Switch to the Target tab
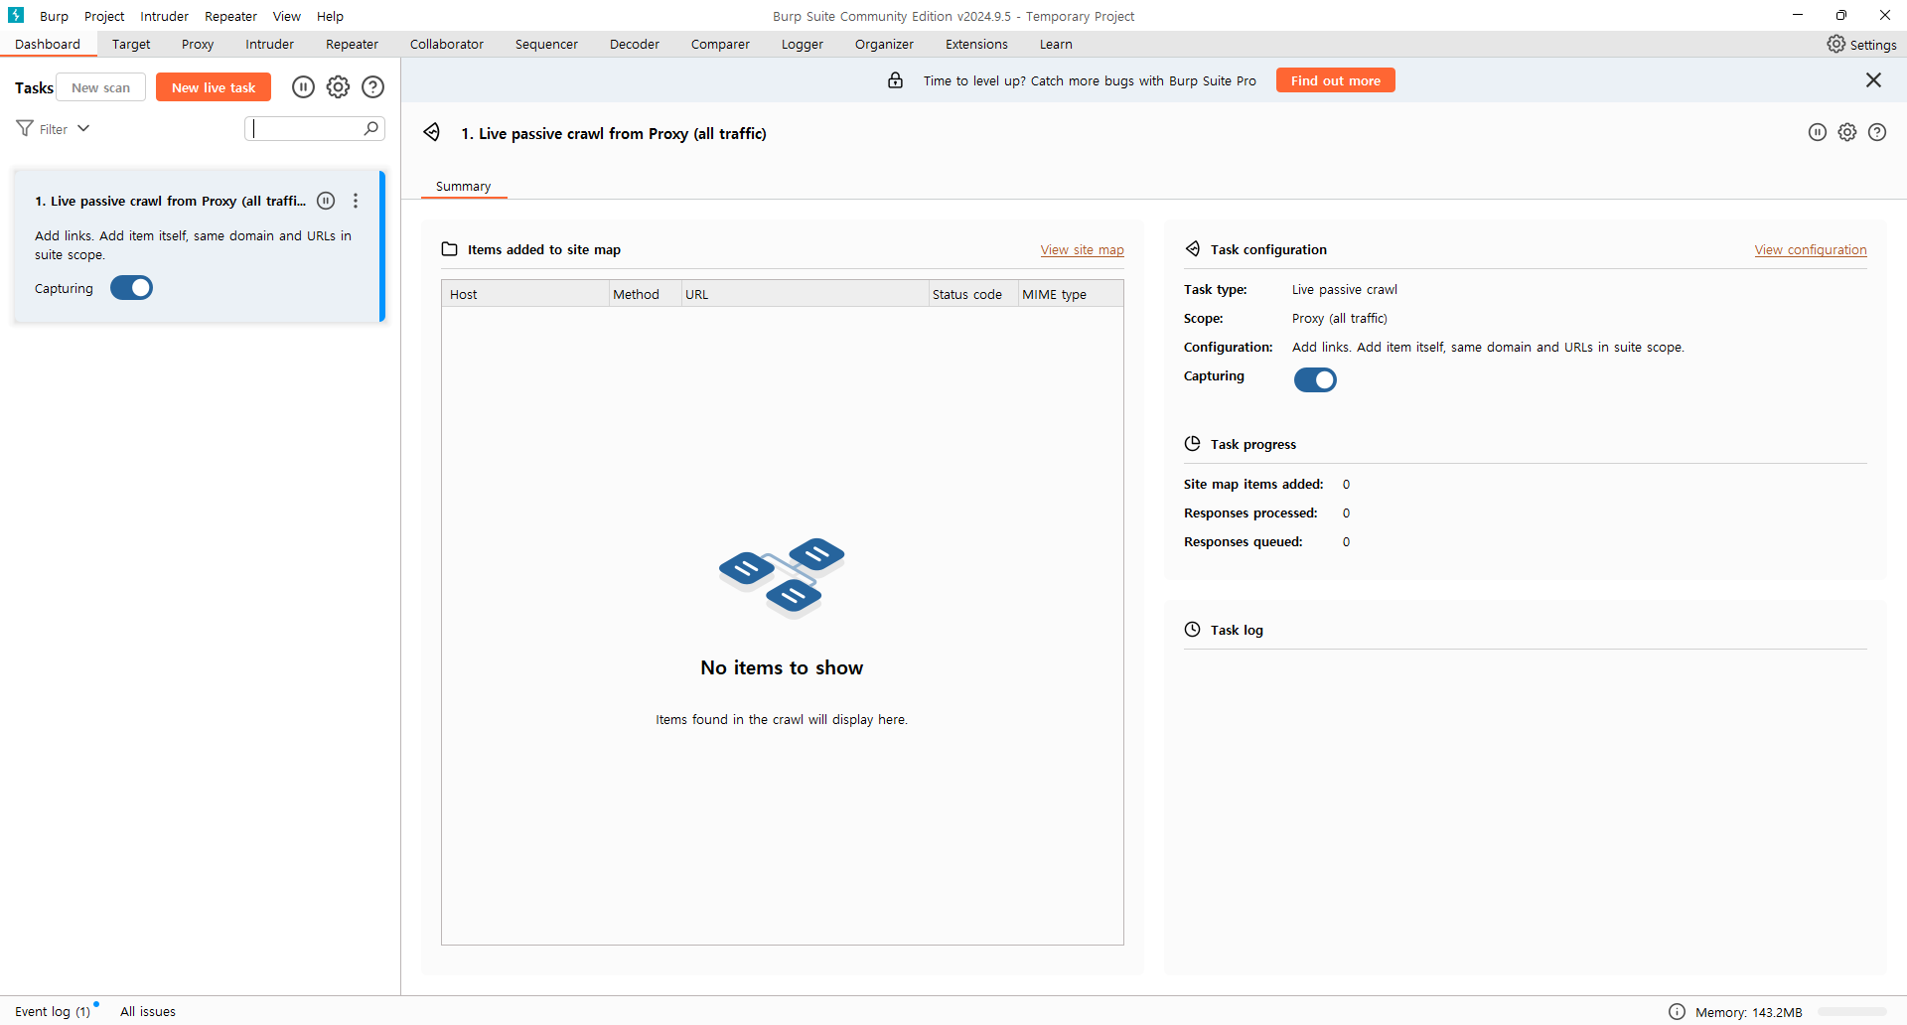 131,45
